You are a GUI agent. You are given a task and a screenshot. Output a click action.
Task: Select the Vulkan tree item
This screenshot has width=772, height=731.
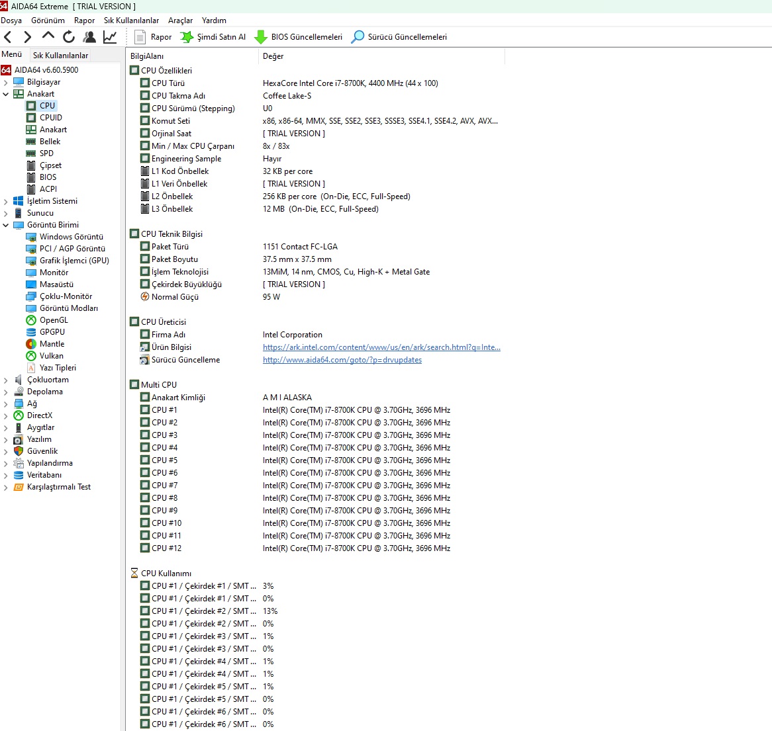click(51, 356)
